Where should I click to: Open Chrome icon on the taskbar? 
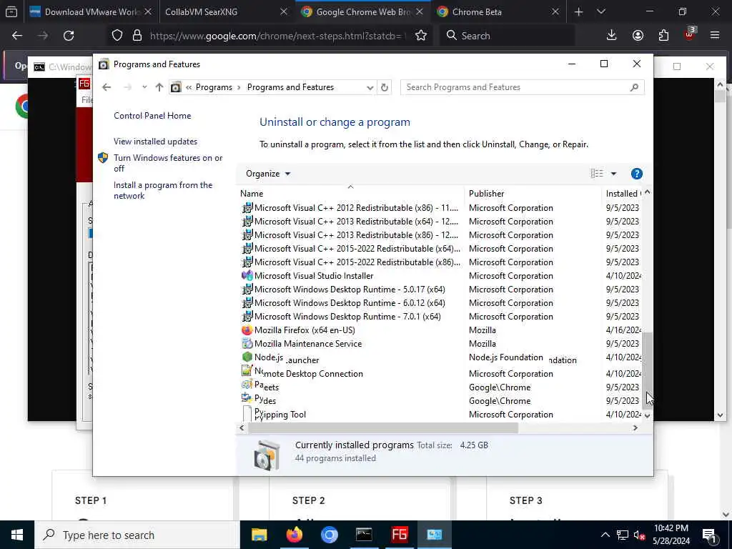click(329, 535)
